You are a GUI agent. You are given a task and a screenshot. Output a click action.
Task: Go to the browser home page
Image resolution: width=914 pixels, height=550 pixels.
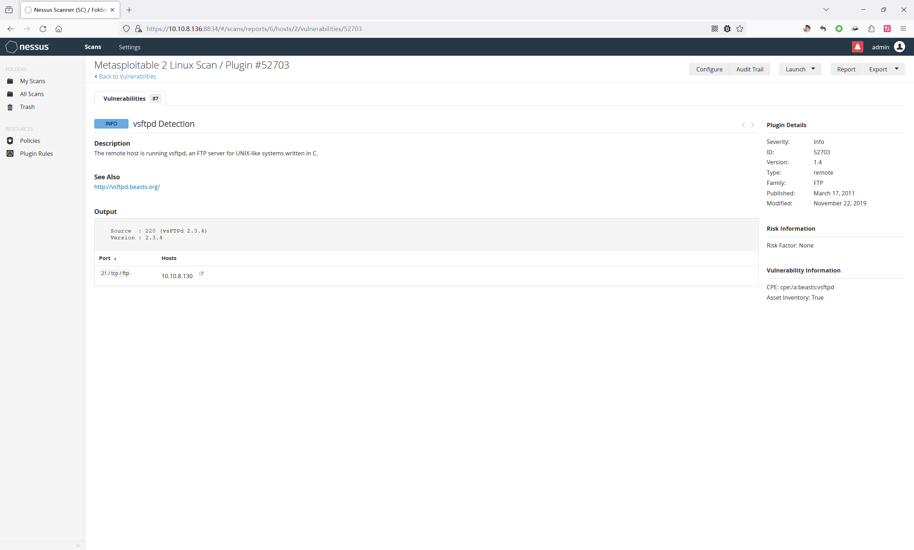pyautogui.click(x=59, y=29)
